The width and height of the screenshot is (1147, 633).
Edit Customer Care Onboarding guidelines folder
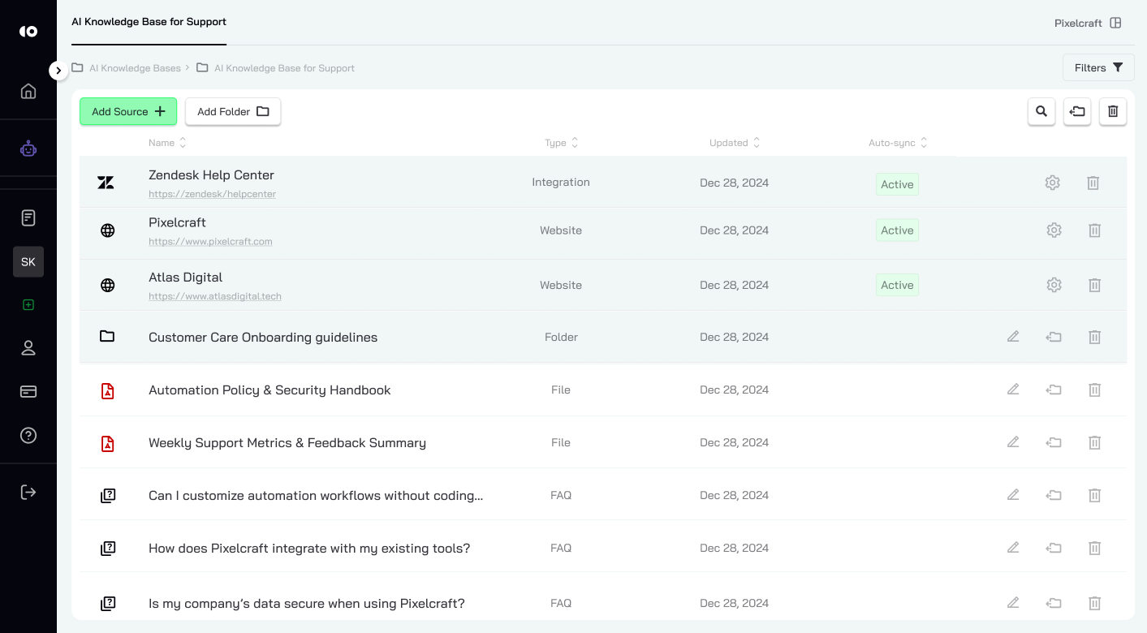[x=1013, y=337]
